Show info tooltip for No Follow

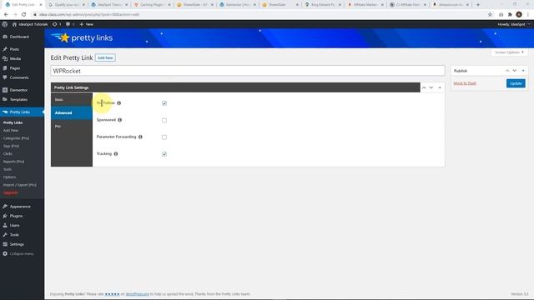[118, 103]
